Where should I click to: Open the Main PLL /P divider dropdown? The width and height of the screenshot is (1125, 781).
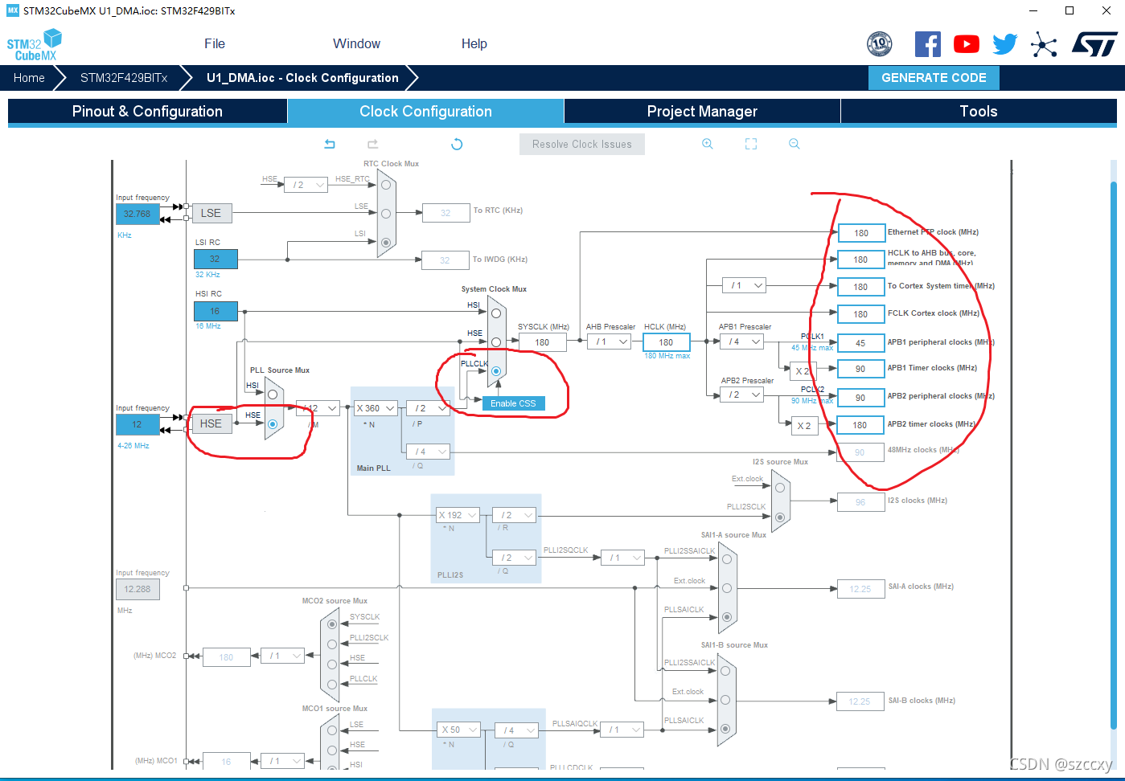(x=429, y=408)
